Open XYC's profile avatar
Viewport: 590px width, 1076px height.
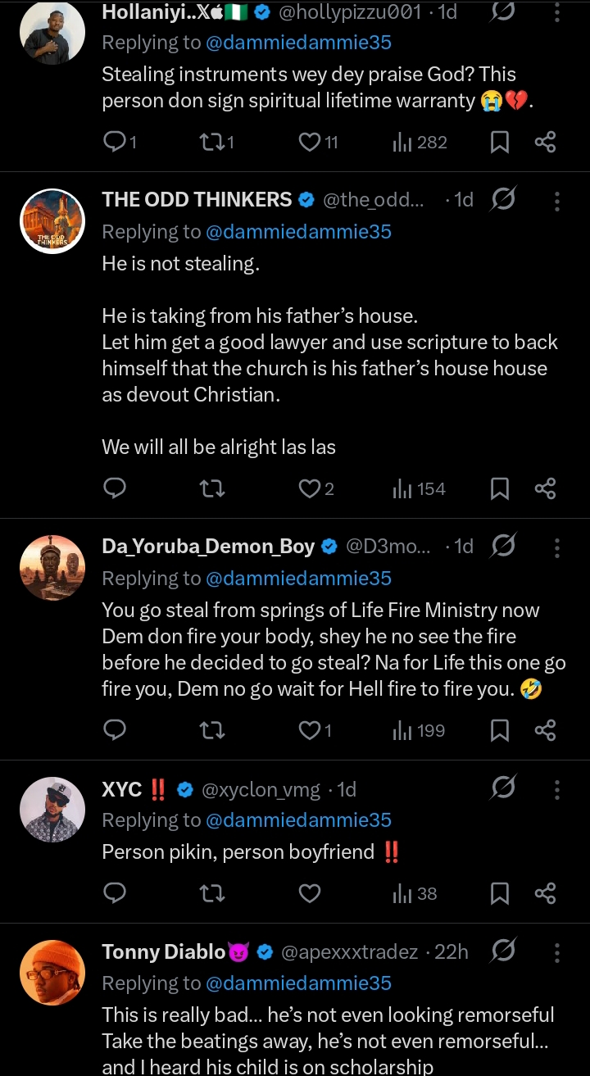coord(52,810)
